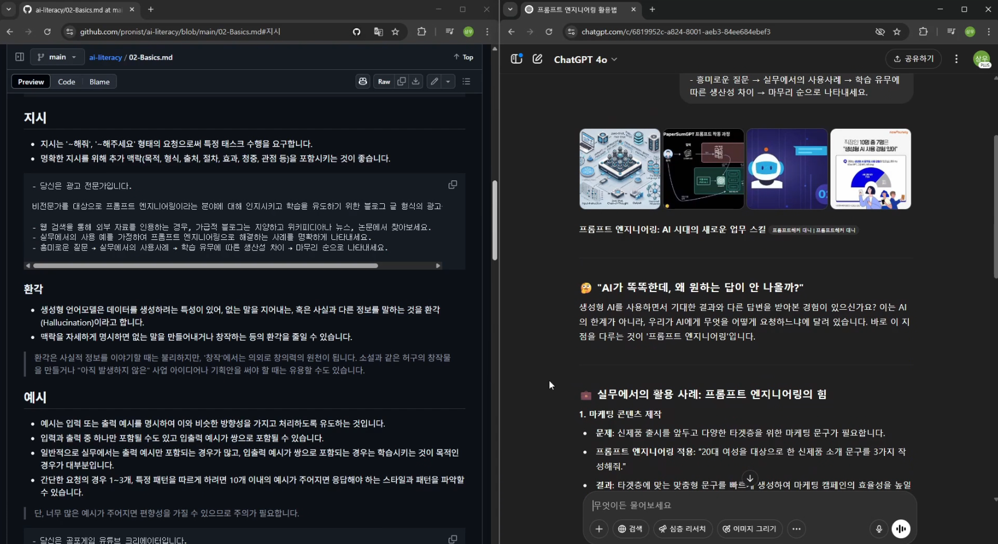The height and width of the screenshot is (544, 998).
Task: Activate ChatGPT voice mode icon
Action: 900,529
